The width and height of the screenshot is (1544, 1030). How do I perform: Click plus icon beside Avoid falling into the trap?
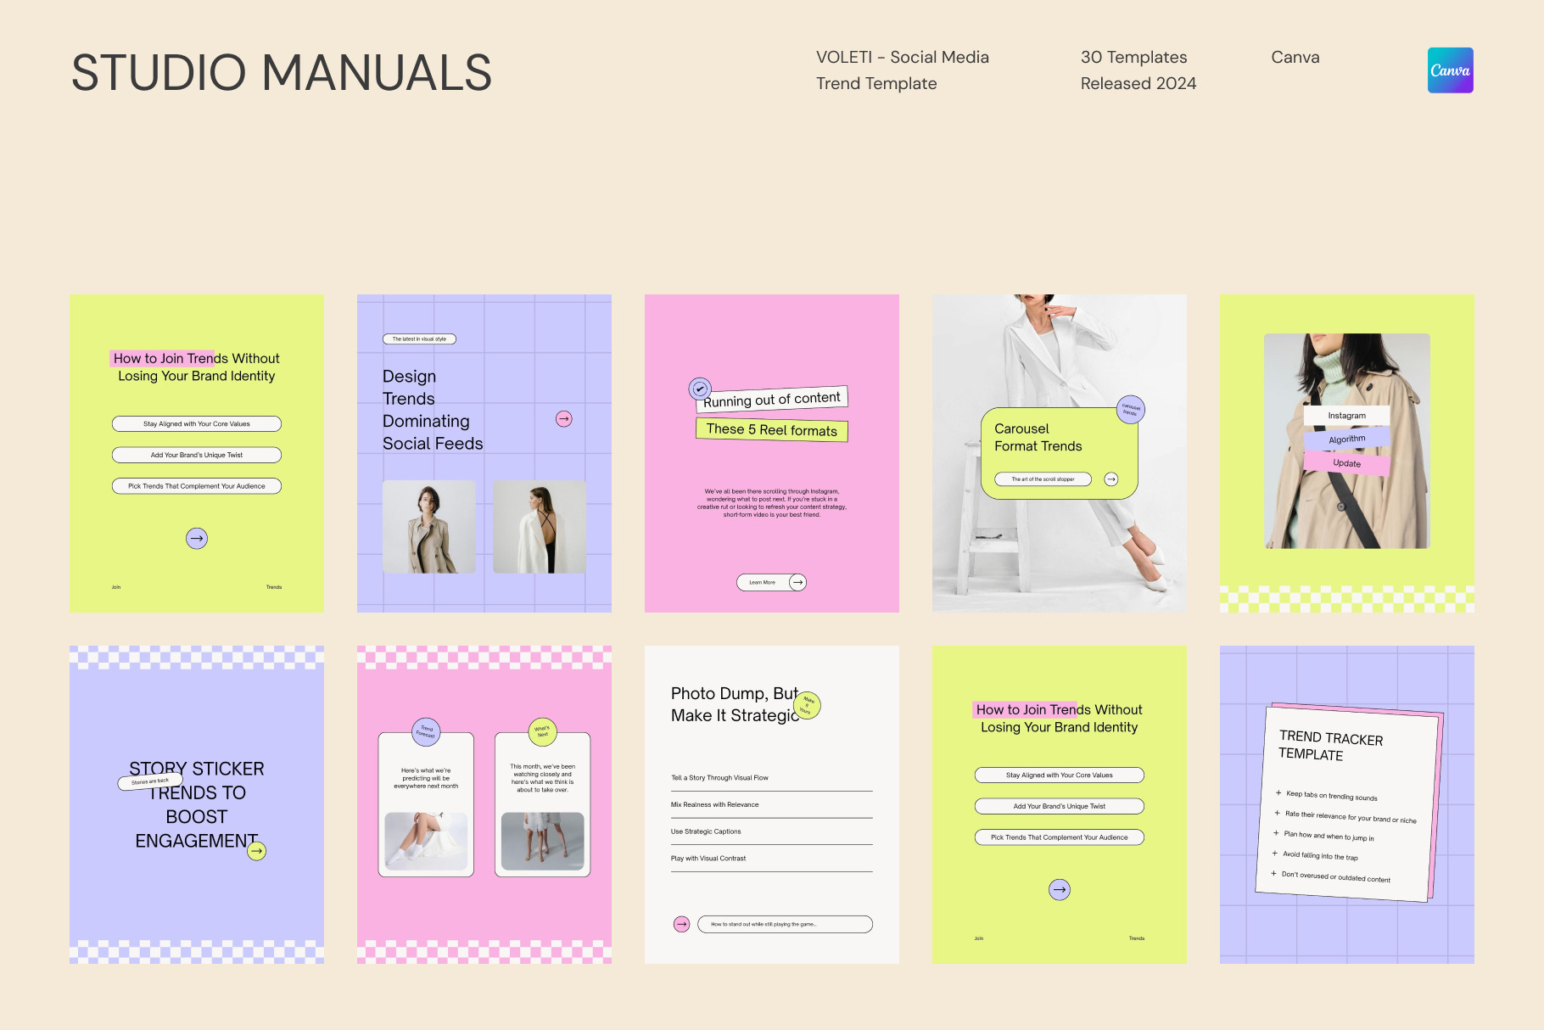pyautogui.click(x=1274, y=854)
